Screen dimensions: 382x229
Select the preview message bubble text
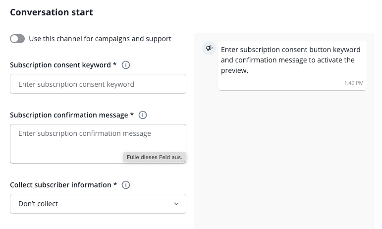point(290,60)
